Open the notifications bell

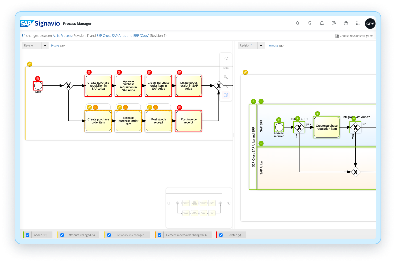322,23
